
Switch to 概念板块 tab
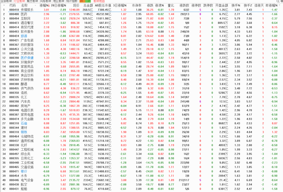(32, 1)
